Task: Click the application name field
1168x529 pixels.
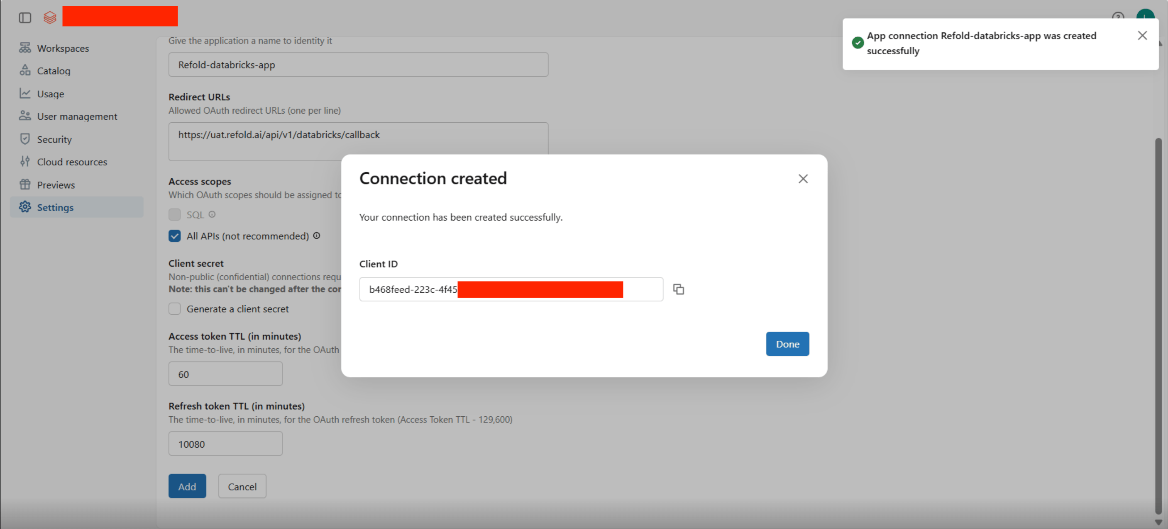Action: (x=358, y=64)
